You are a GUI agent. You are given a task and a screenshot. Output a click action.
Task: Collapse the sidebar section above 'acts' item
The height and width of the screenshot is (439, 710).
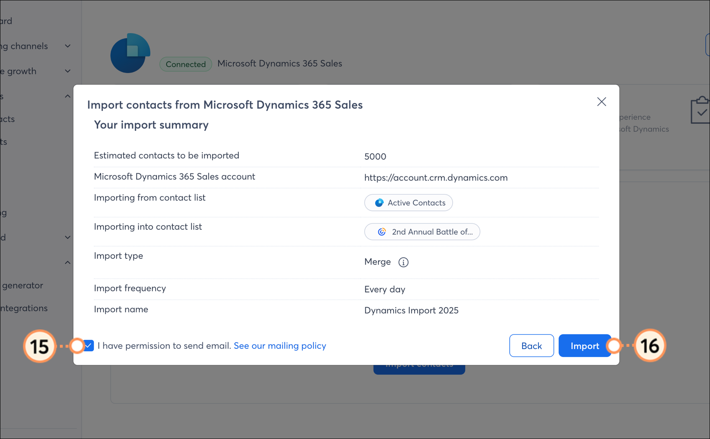[x=68, y=96]
